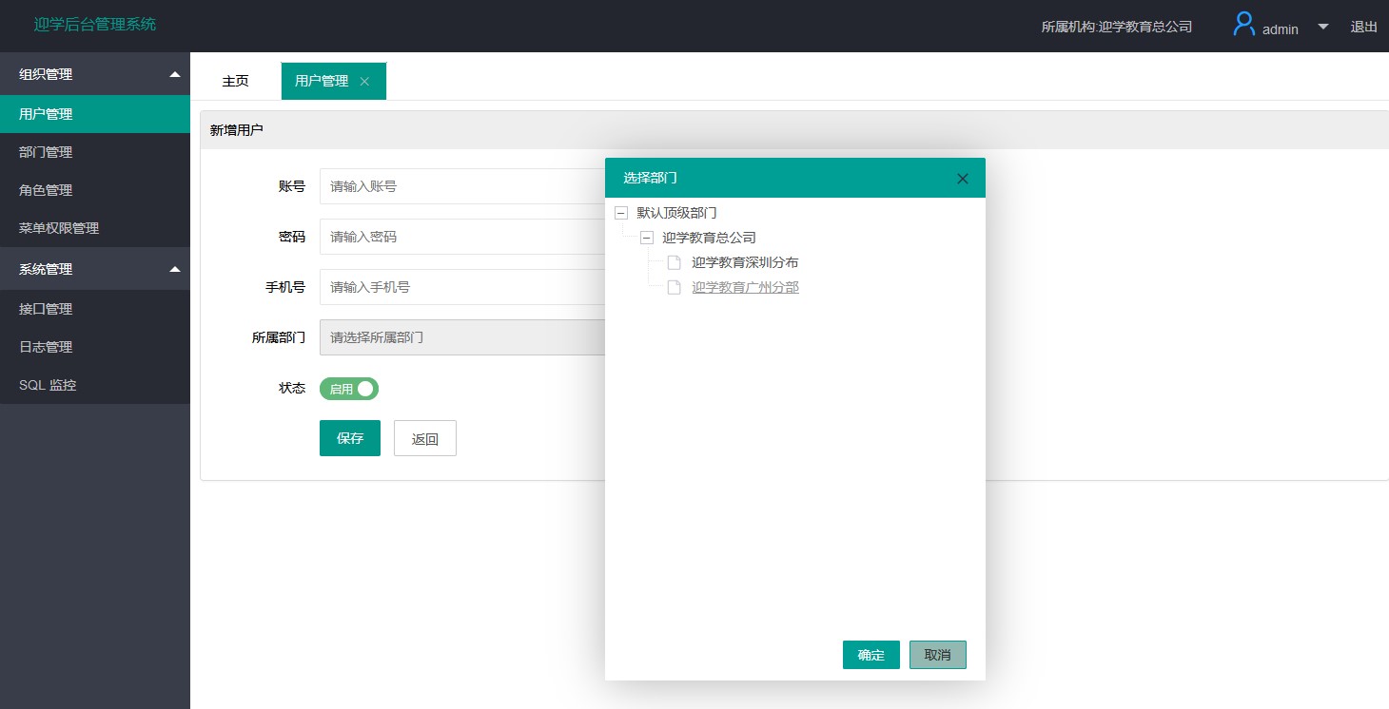This screenshot has width=1389, height=709.
Task: Click the 退出 logout link
Action: coord(1363,27)
